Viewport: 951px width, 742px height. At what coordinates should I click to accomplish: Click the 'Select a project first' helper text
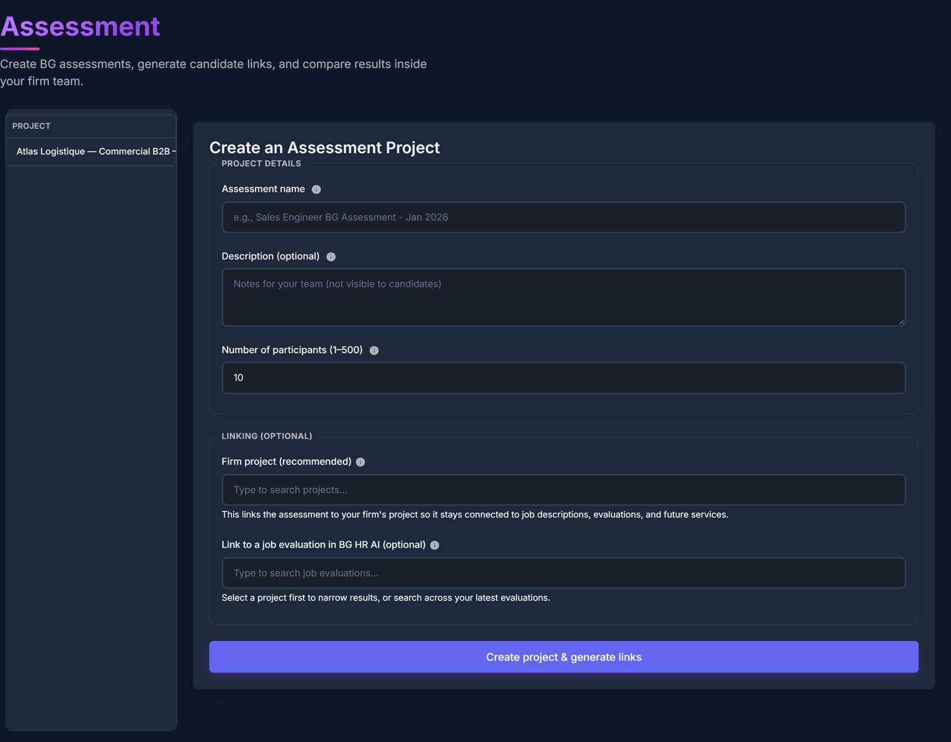386,598
